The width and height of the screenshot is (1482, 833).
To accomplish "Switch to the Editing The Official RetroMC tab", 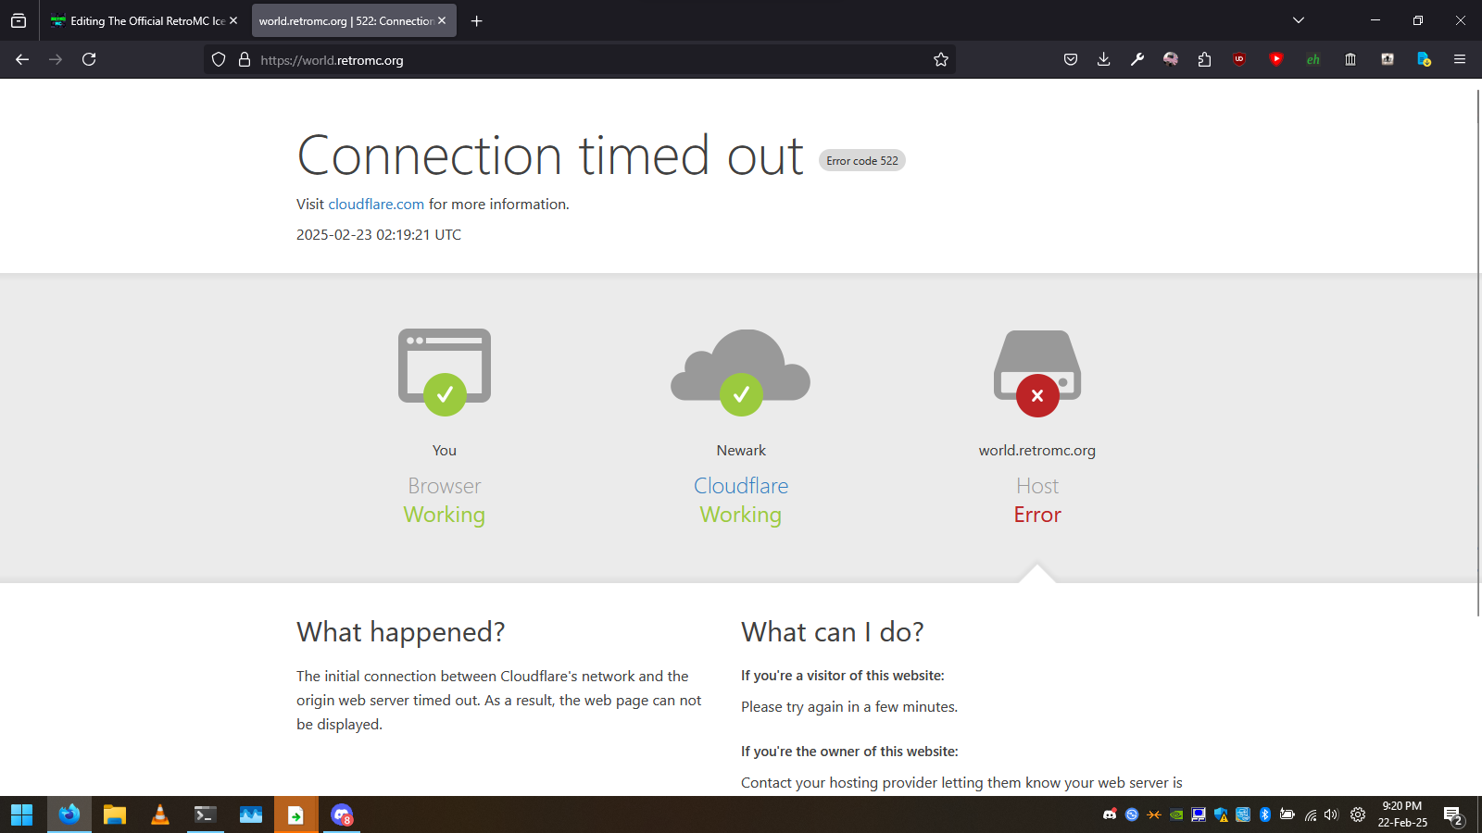I will 139,20.
